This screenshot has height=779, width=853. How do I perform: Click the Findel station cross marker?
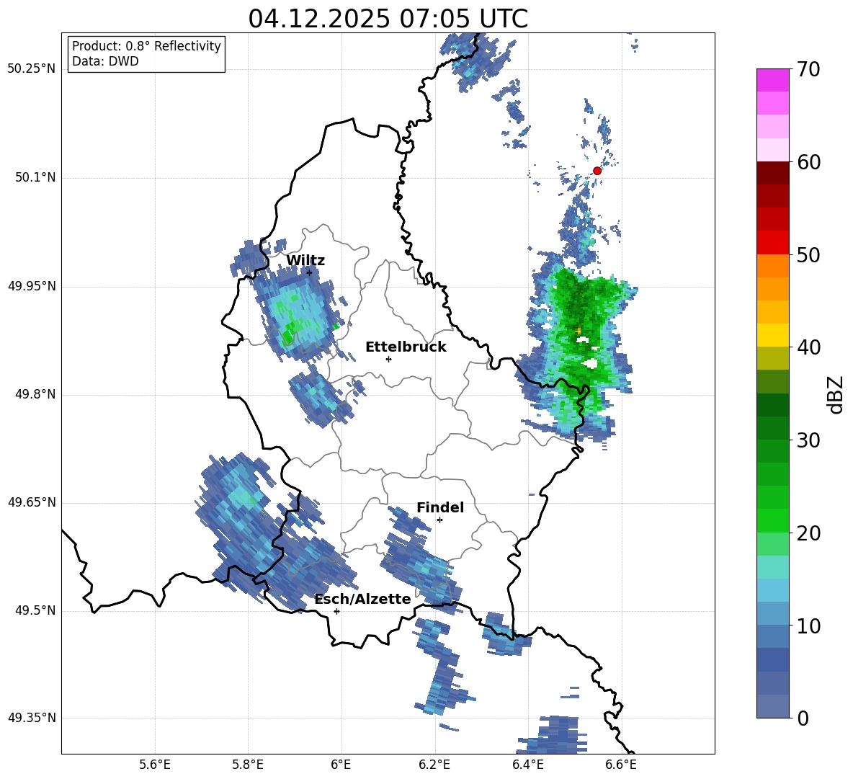click(439, 520)
